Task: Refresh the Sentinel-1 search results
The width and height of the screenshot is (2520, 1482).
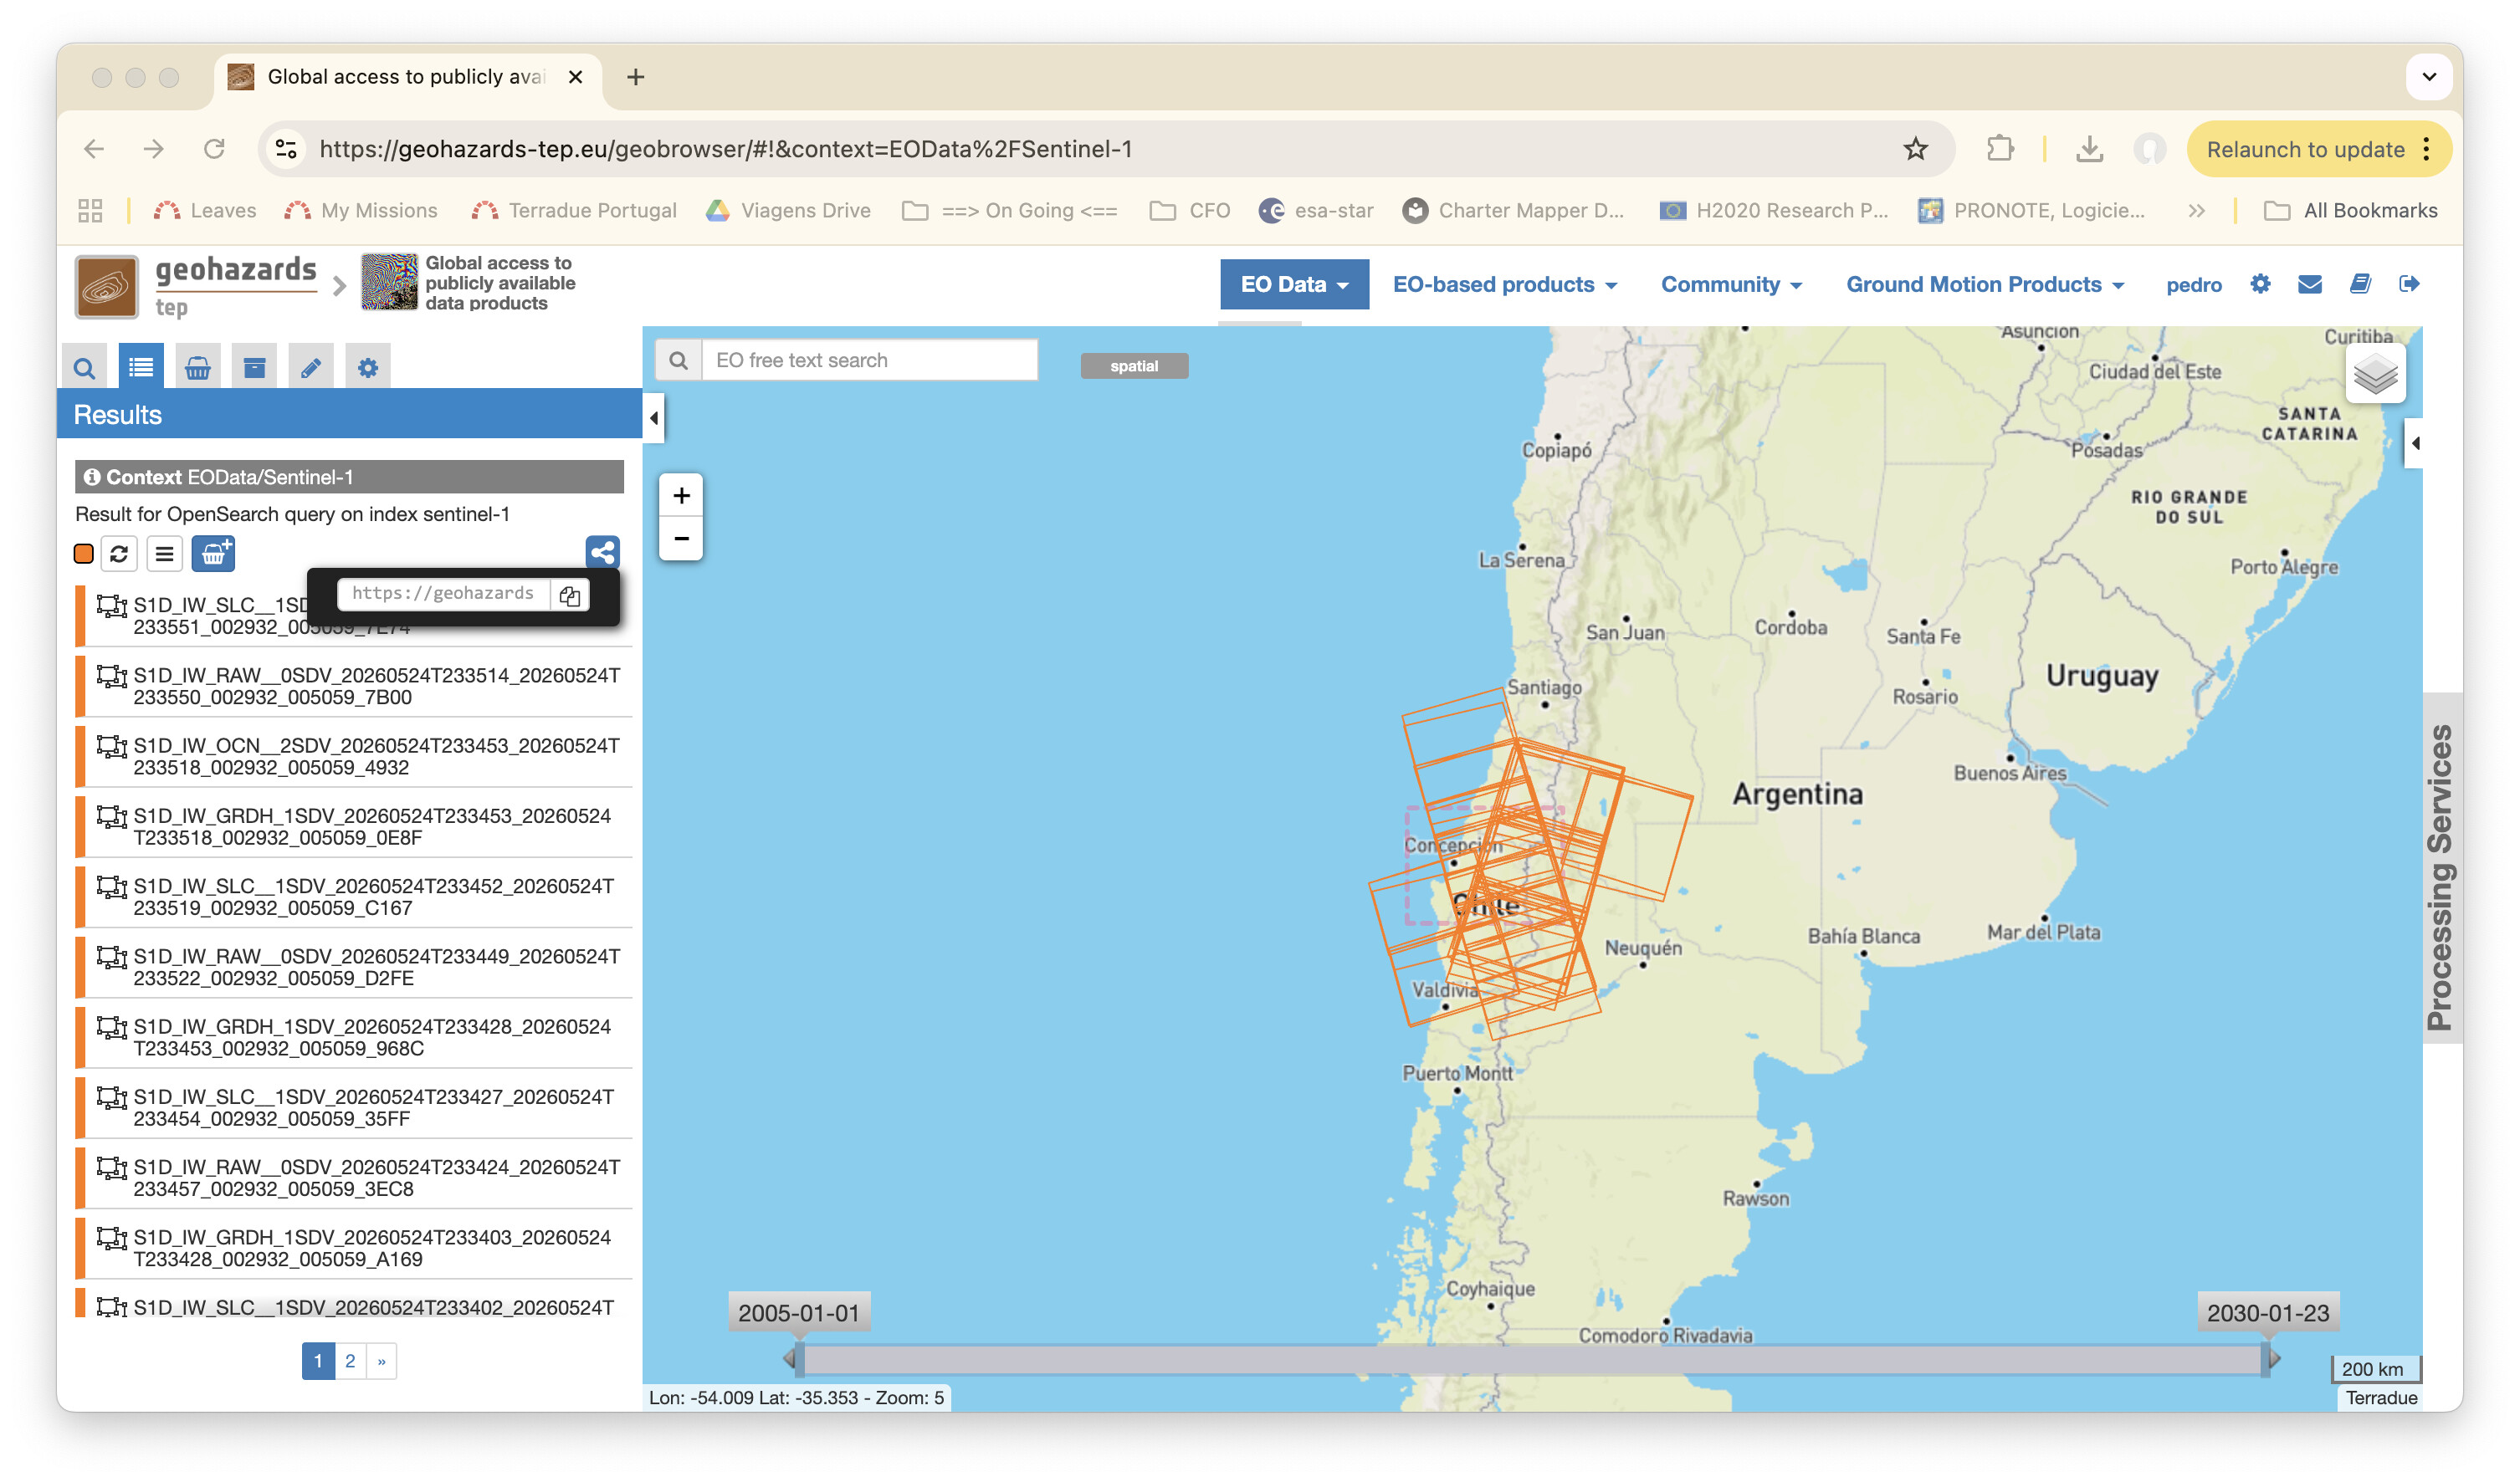Action: [119, 554]
